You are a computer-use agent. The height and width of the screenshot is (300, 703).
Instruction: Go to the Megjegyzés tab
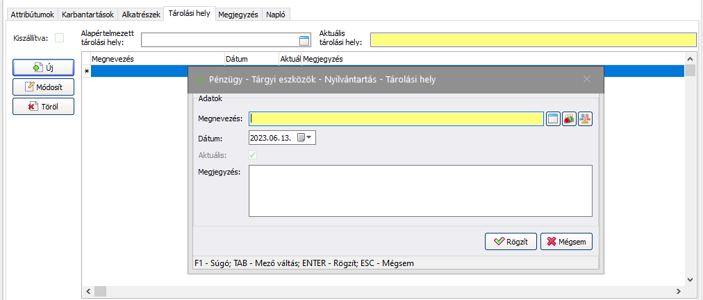(x=238, y=14)
